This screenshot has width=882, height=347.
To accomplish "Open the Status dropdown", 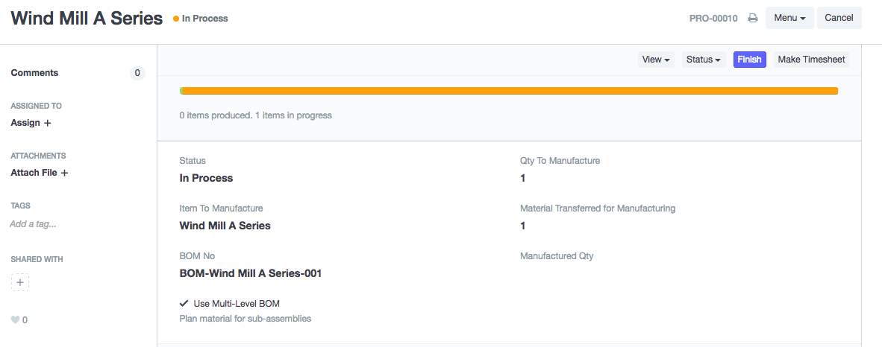I will (x=704, y=60).
